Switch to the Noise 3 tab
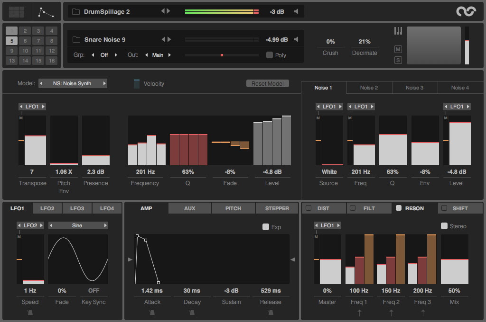 point(414,88)
